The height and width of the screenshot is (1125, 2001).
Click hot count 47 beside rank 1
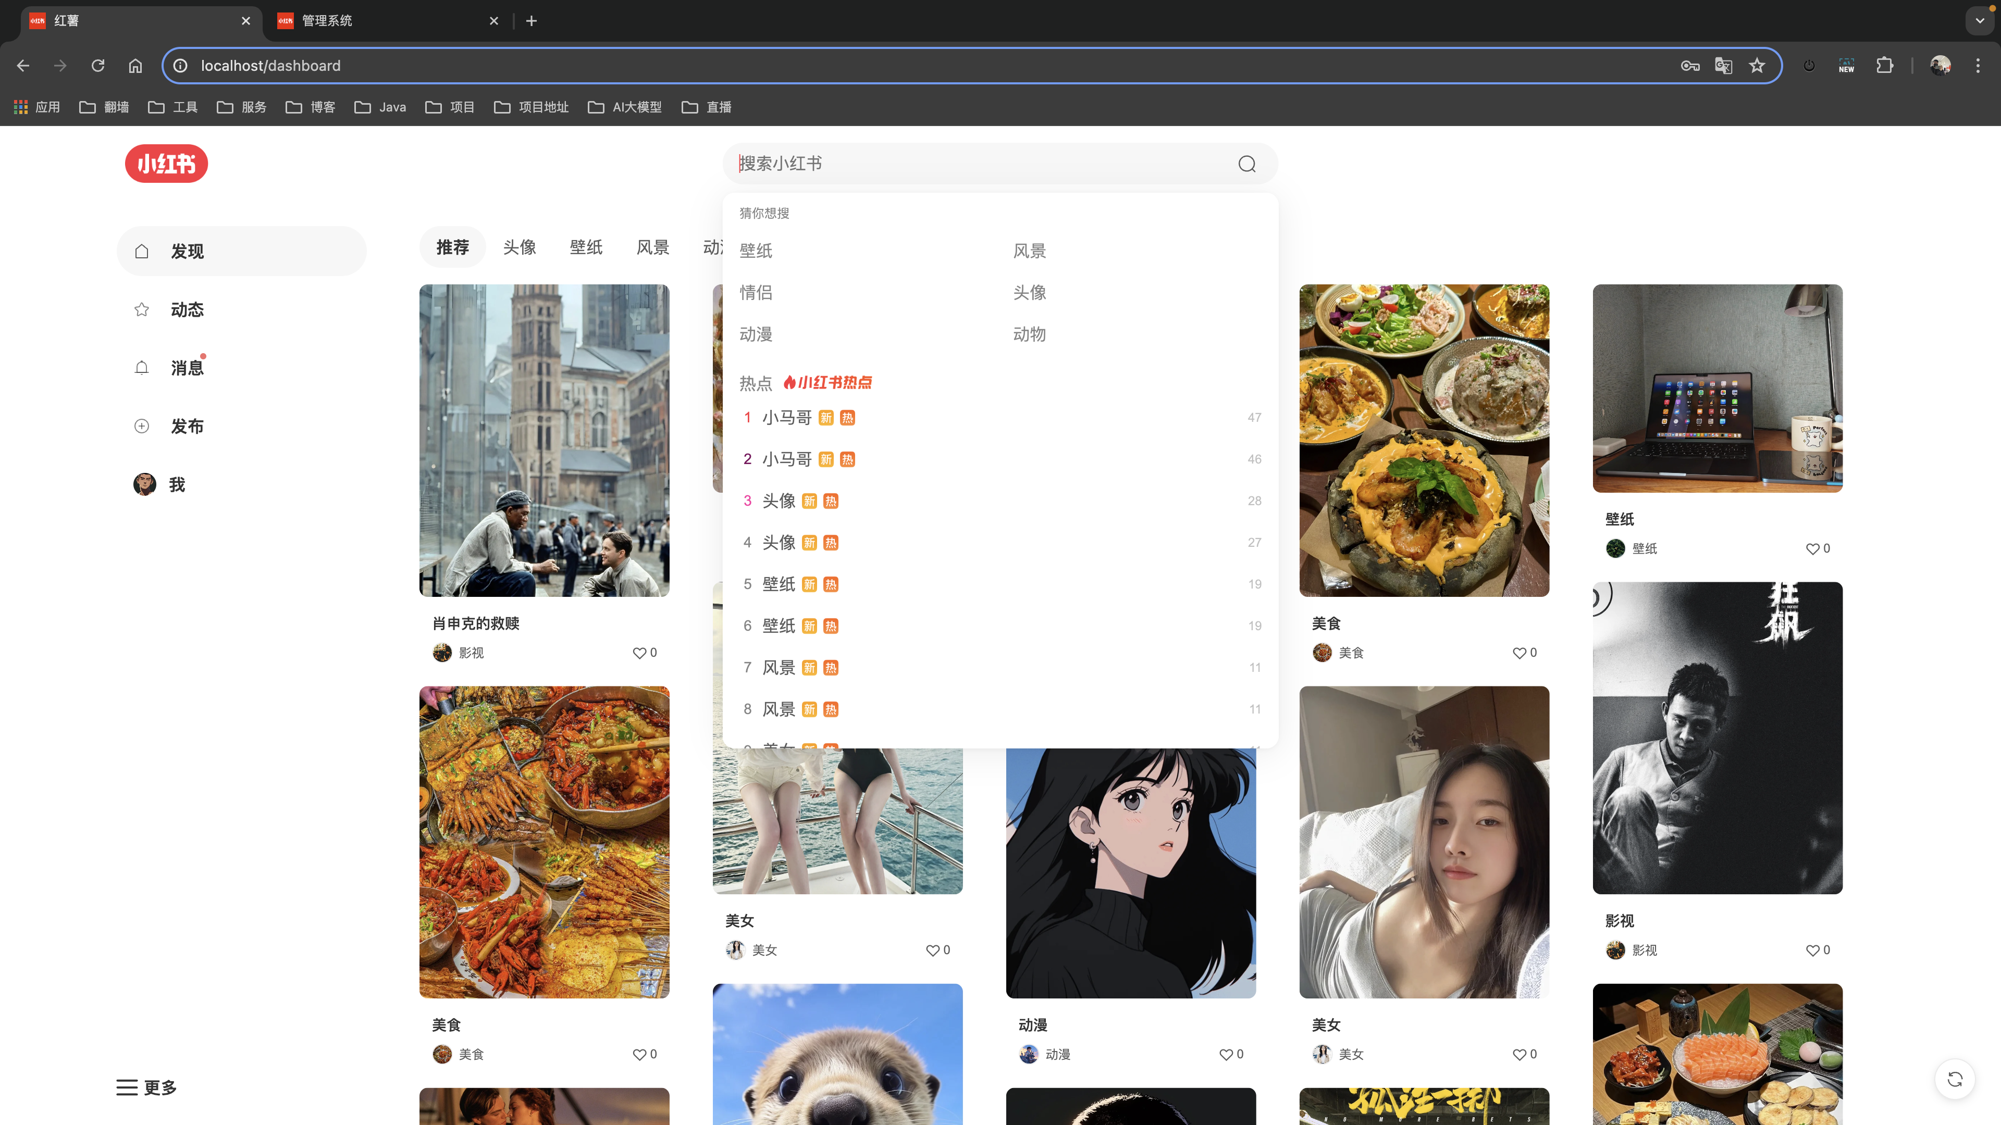click(1254, 418)
